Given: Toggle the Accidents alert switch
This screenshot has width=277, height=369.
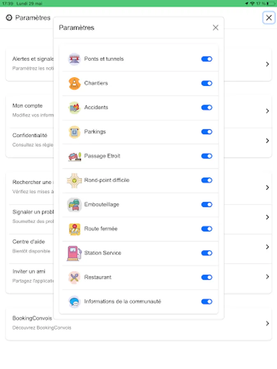Looking at the screenshot, I should tap(206, 107).
